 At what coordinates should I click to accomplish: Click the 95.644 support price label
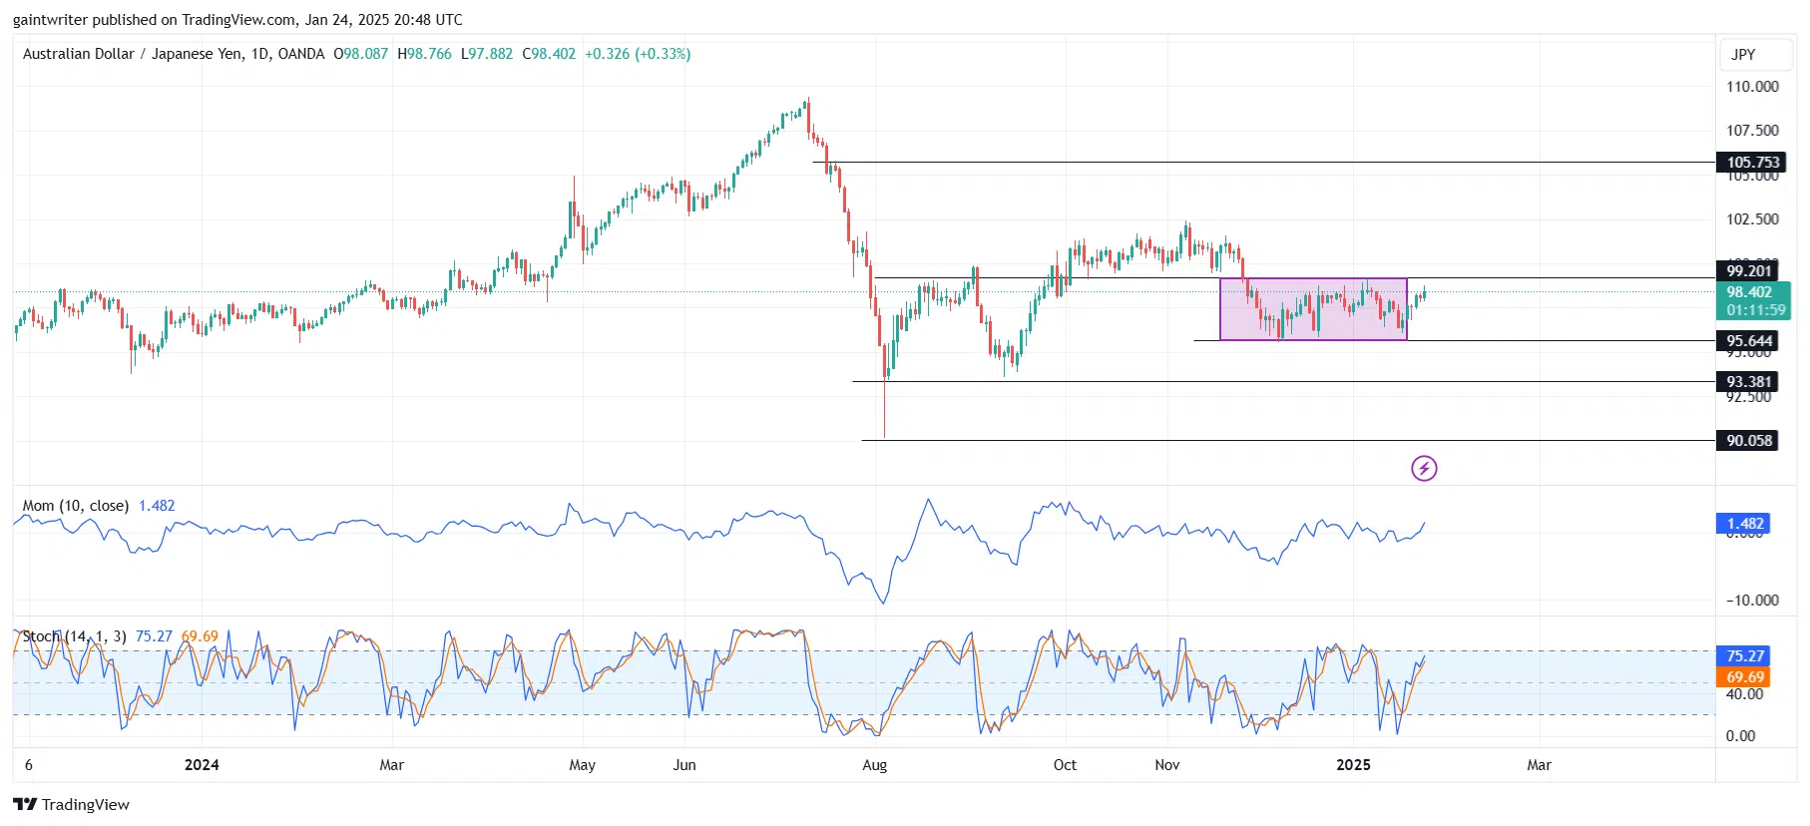(1749, 341)
